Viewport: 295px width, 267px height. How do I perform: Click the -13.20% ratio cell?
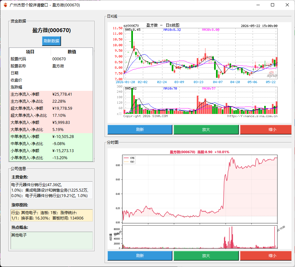60,158
